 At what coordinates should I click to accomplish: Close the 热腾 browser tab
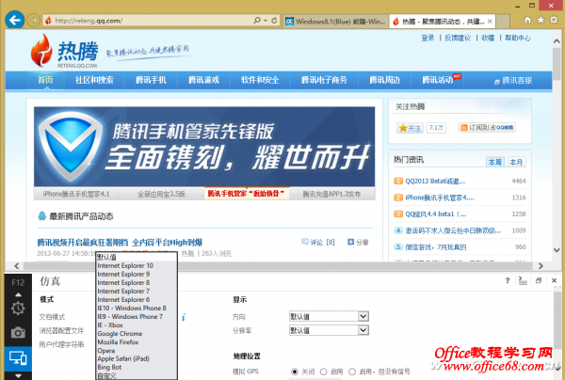490,22
